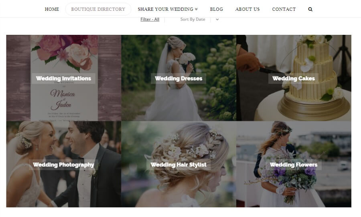Click the Filter - All link
The width and height of the screenshot is (361, 217).
pyautogui.click(x=150, y=19)
